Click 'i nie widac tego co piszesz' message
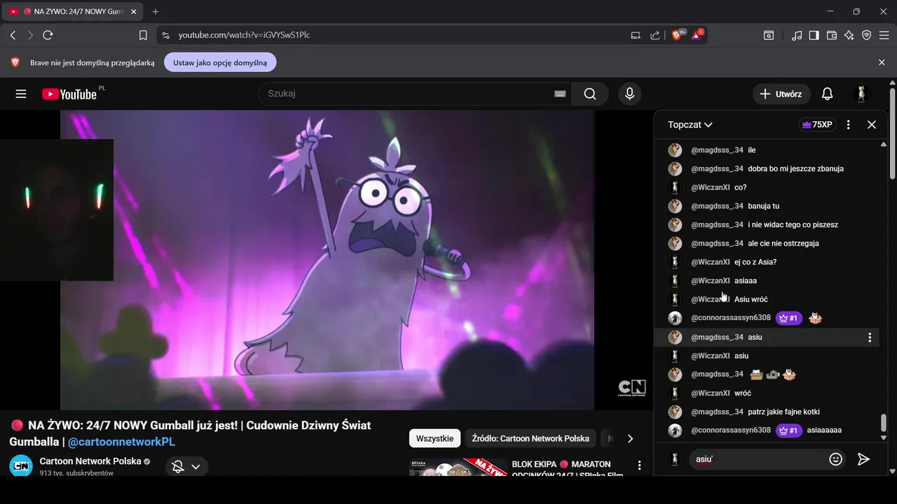This screenshot has width=897, height=504. 793,225
